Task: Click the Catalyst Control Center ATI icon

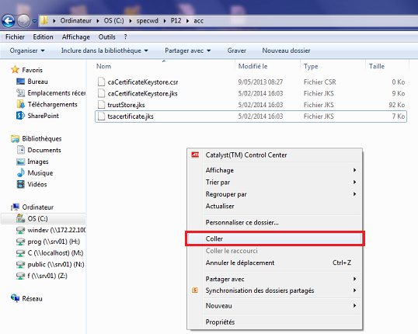Action: click(x=195, y=155)
